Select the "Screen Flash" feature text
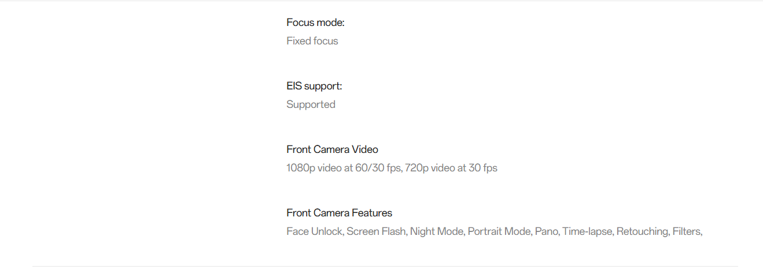This screenshot has height=277, width=763. coord(375,231)
